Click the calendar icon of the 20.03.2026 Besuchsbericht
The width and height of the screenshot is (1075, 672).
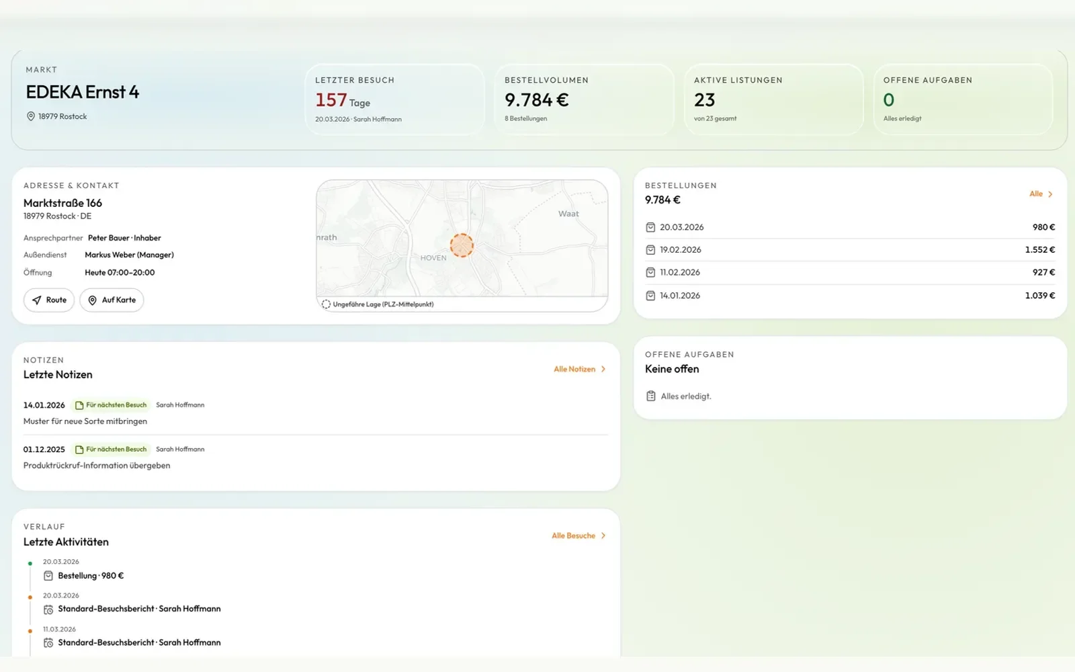(x=48, y=610)
